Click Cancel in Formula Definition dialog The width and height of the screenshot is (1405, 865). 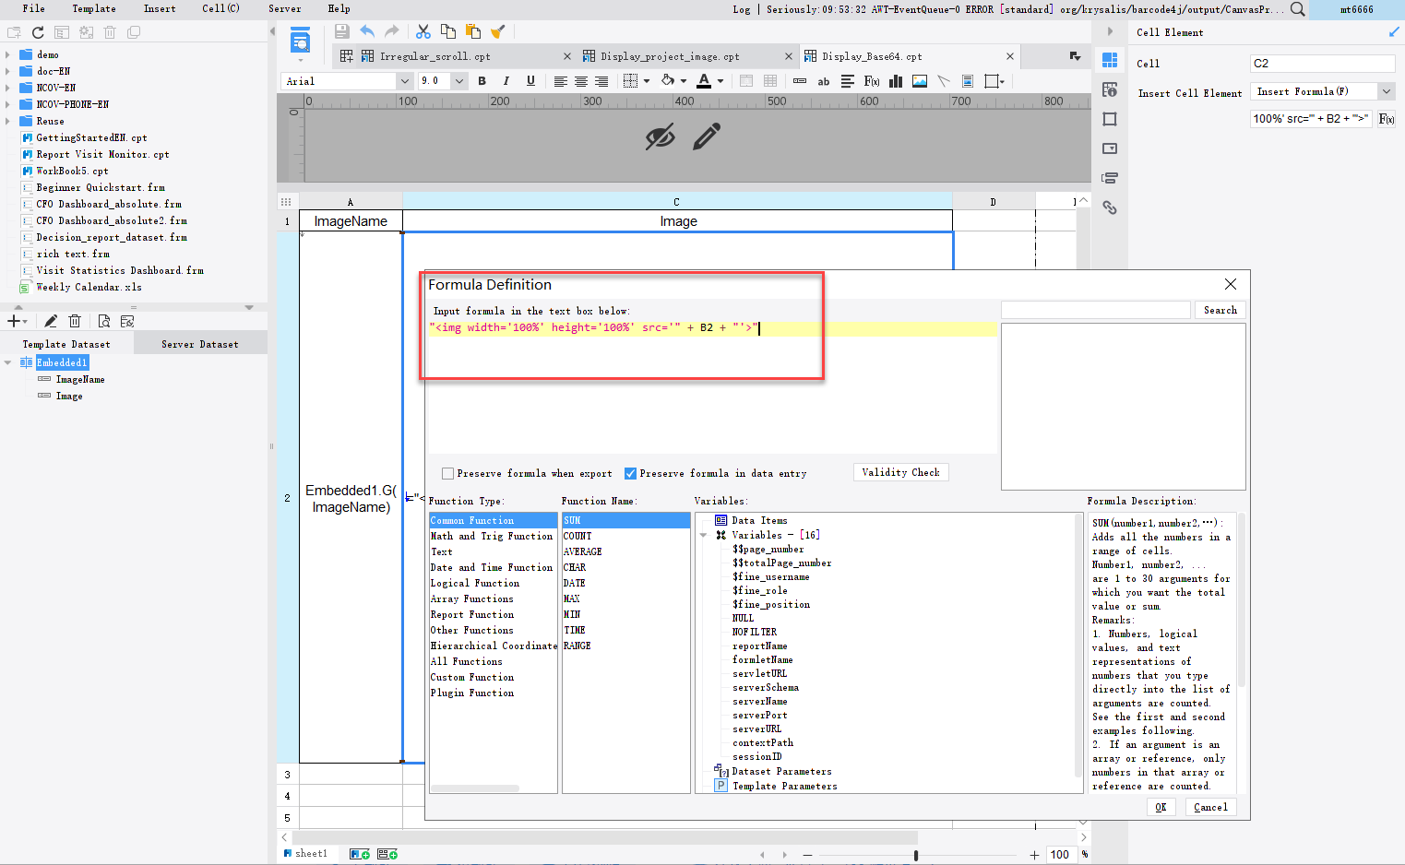point(1210,807)
